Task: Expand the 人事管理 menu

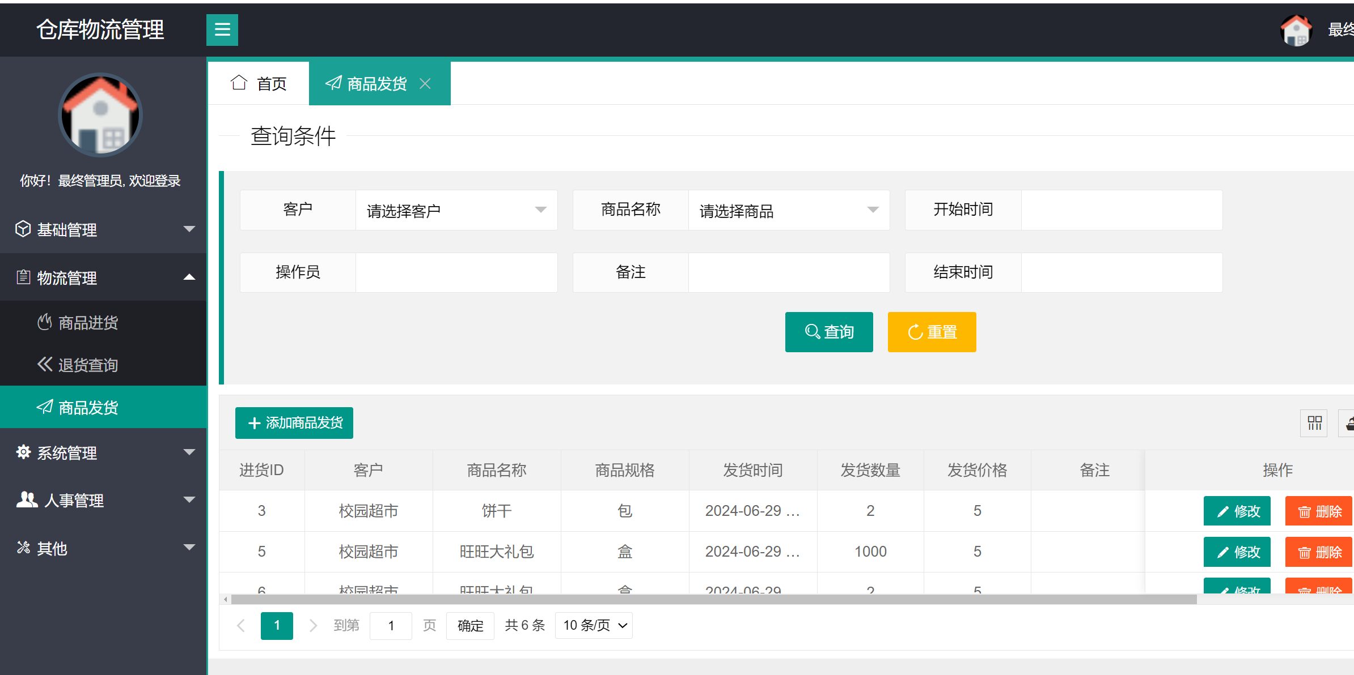Action: coord(103,500)
